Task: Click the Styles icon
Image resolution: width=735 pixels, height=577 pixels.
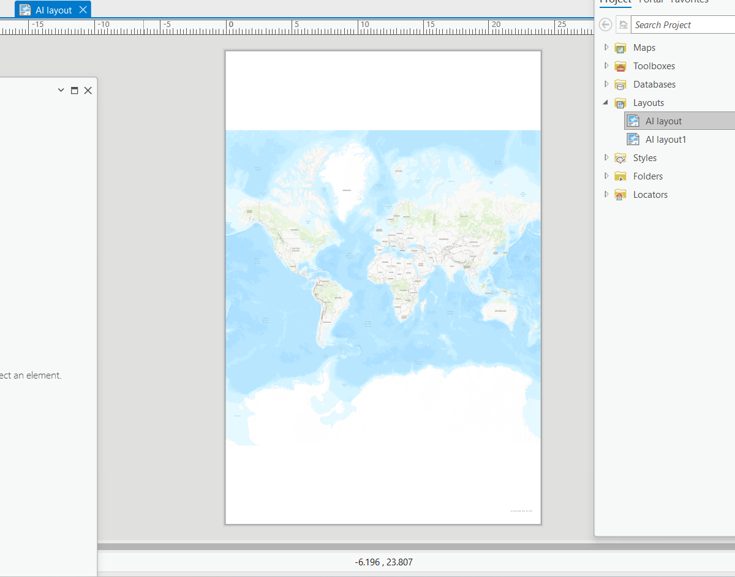Action: pyautogui.click(x=622, y=157)
